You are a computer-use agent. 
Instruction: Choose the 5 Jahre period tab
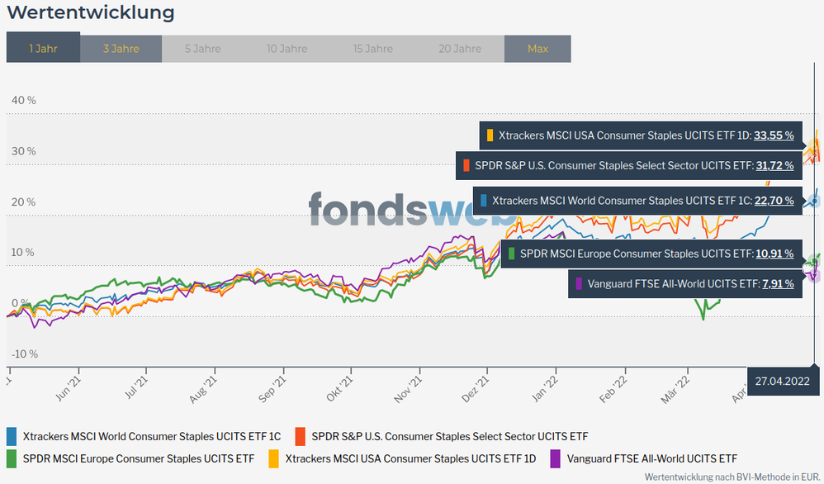202,49
